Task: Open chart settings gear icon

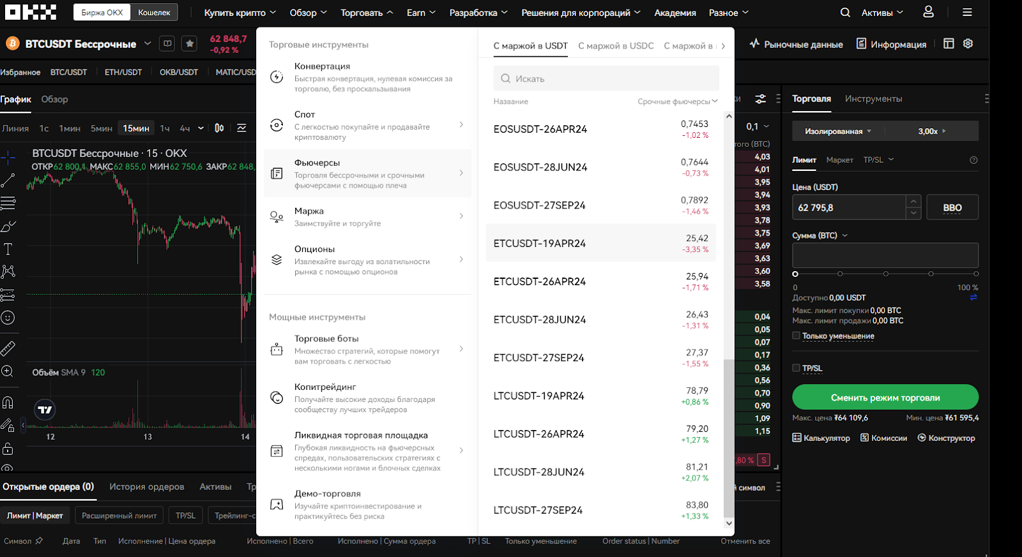Action: pos(968,43)
